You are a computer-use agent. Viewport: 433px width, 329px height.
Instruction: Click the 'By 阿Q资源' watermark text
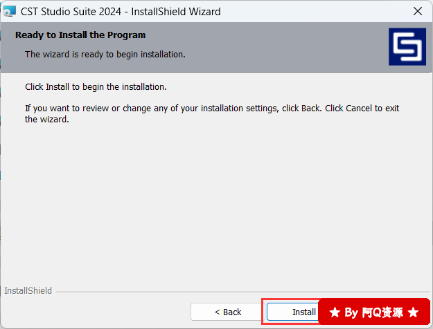pos(373,312)
